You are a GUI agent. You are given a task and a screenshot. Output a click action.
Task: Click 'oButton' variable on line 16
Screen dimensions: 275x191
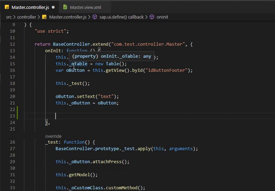[x=75, y=70]
